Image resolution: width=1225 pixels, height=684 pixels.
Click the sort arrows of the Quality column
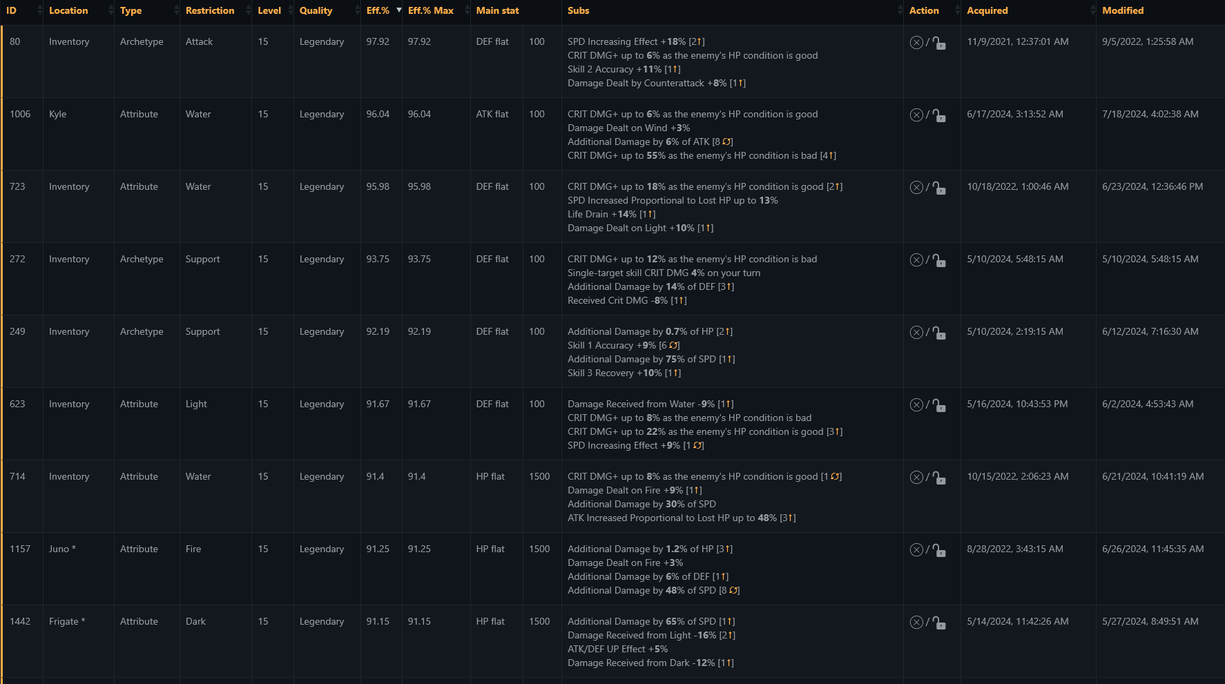tap(357, 10)
